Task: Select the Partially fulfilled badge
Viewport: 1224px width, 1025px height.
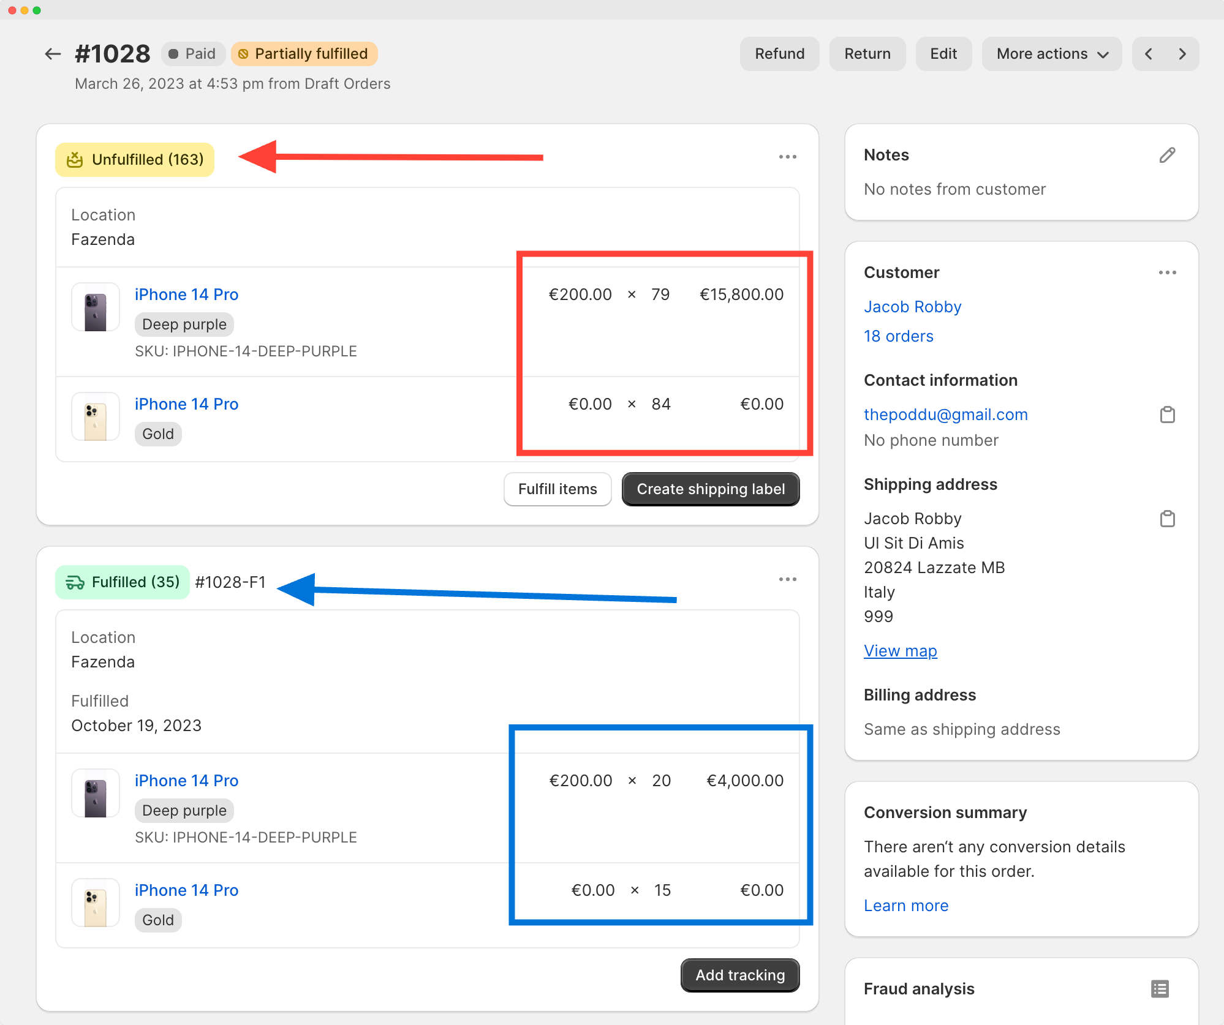Action: (304, 53)
